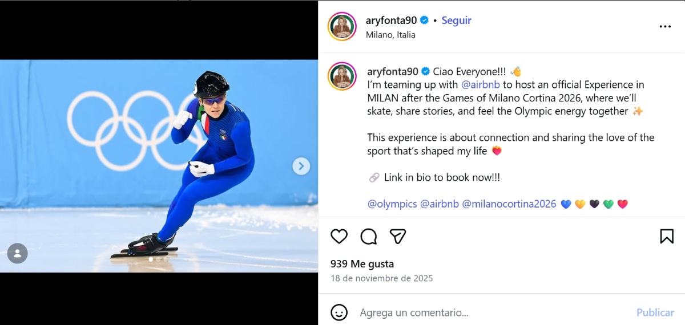Show tagged people on the photo

(x=18, y=253)
